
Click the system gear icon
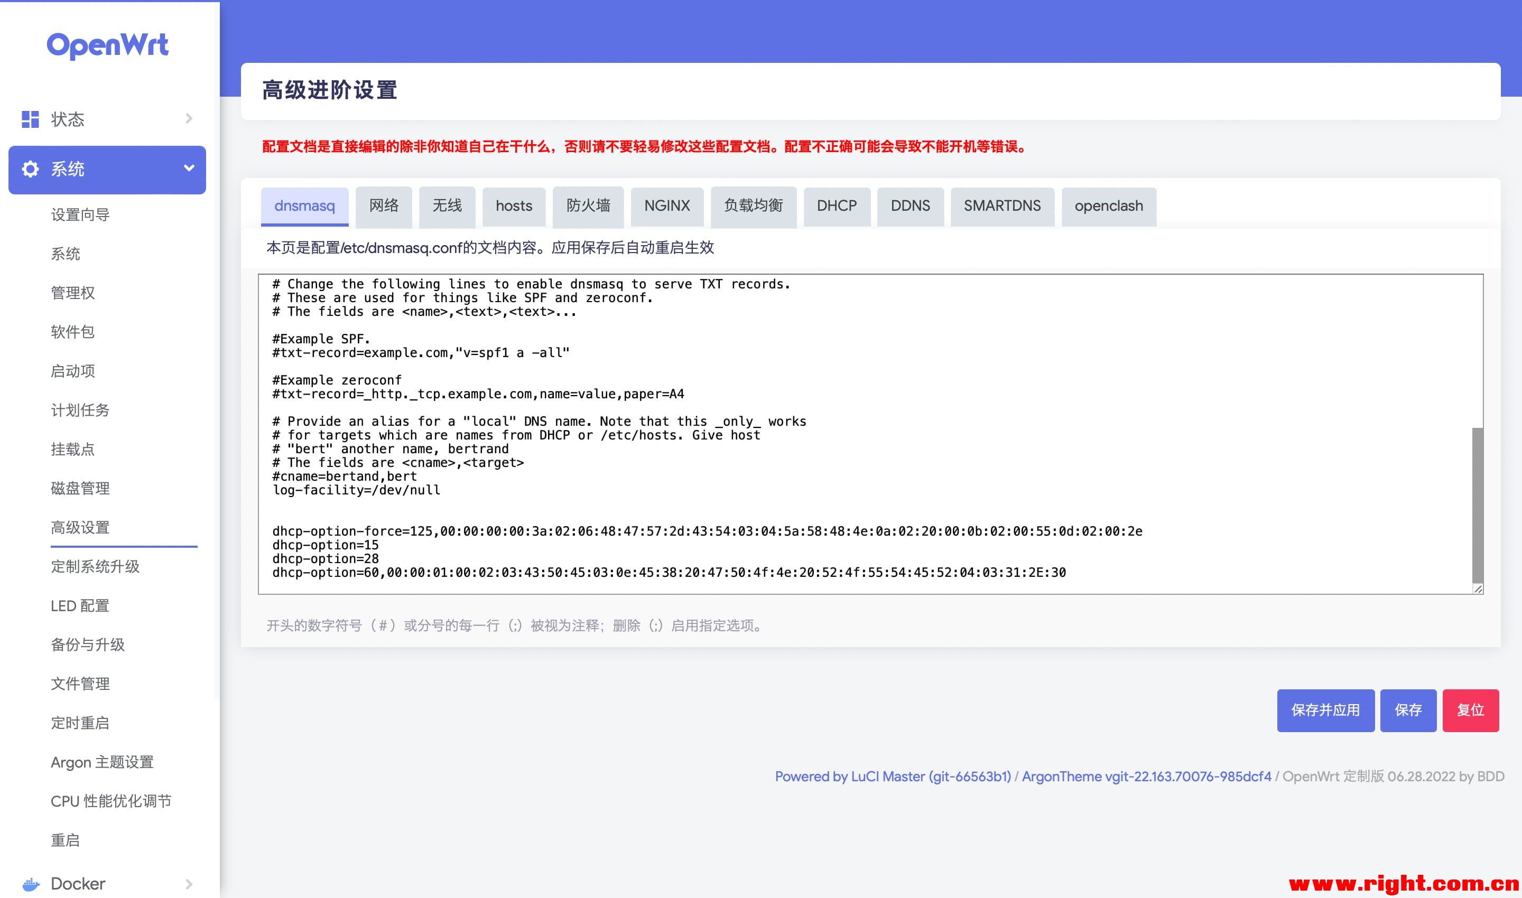[30, 169]
